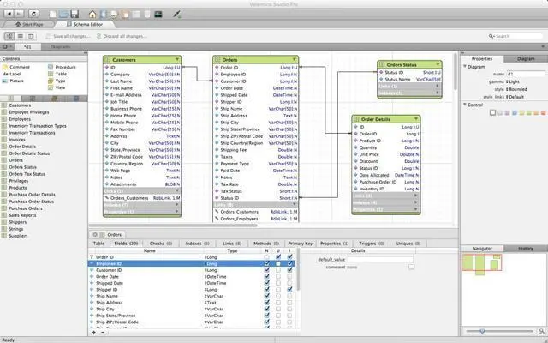Pick the Picture control
The height and width of the screenshot is (343, 548).
13,81
